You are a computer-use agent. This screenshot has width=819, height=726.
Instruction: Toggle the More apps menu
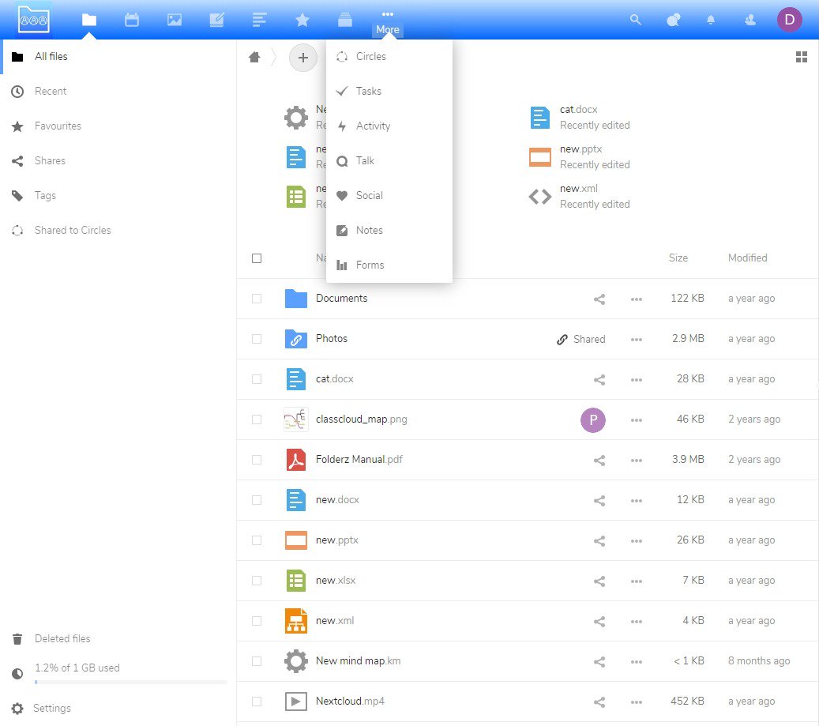[x=388, y=22]
